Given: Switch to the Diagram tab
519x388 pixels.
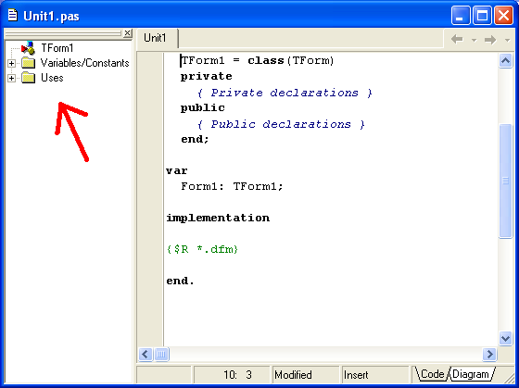Looking at the screenshot, I should pyautogui.click(x=471, y=374).
